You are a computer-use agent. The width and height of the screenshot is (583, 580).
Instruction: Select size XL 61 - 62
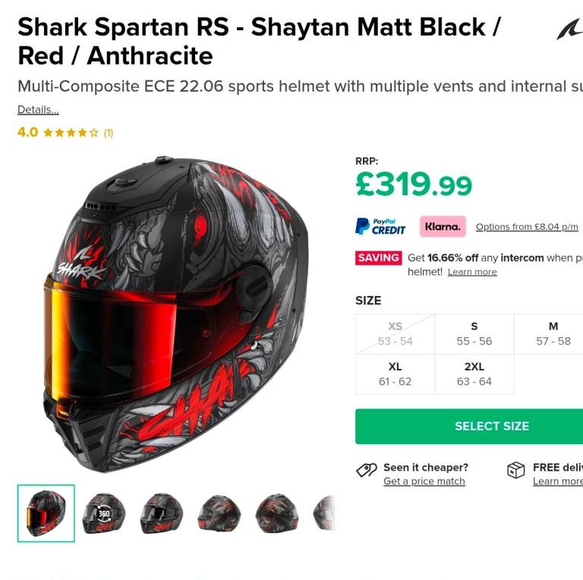click(x=395, y=374)
